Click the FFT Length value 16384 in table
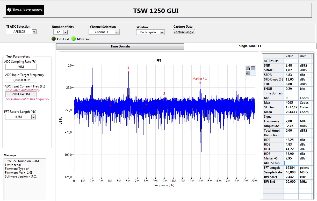The height and width of the screenshot is (201, 317). (290, 168)
